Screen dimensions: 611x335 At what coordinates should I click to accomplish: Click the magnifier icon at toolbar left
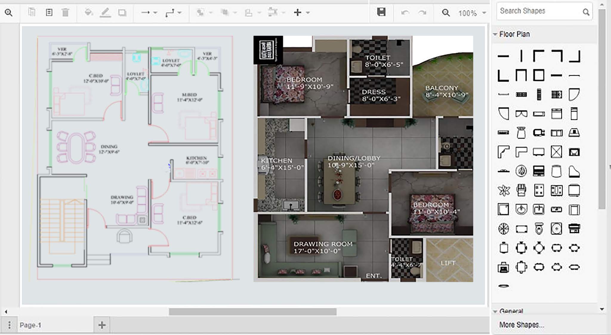(9, 13)
